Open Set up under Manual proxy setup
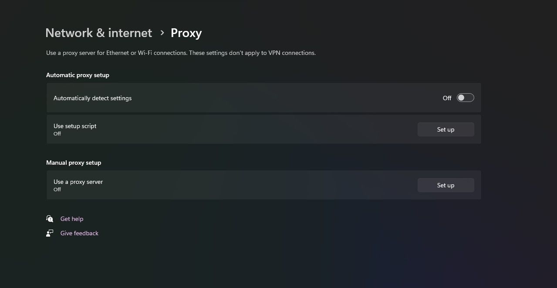557x288 pixels. (x=446, y=185)
